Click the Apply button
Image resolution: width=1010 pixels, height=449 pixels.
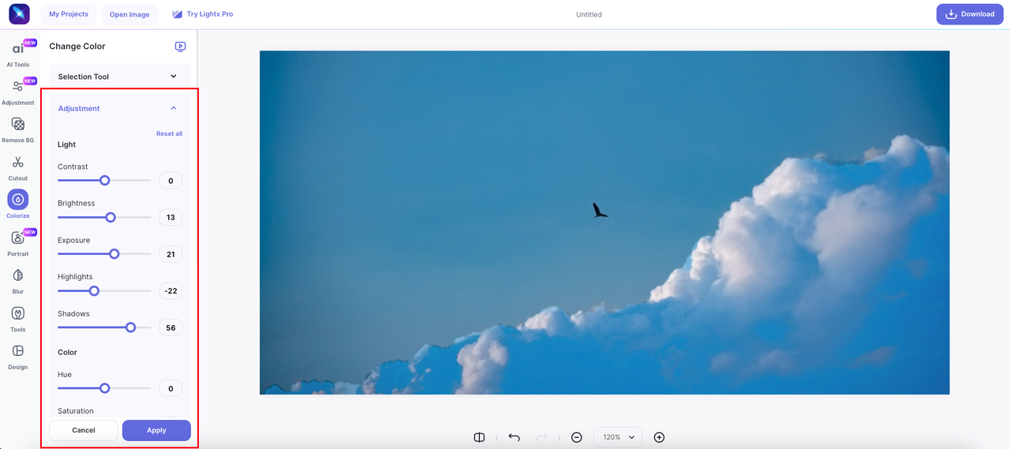(x=156, y=430)
